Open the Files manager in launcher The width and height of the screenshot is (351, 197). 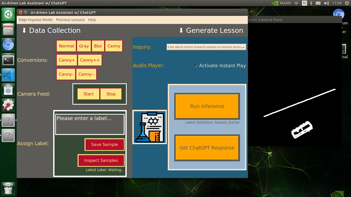tap(8, 29)
